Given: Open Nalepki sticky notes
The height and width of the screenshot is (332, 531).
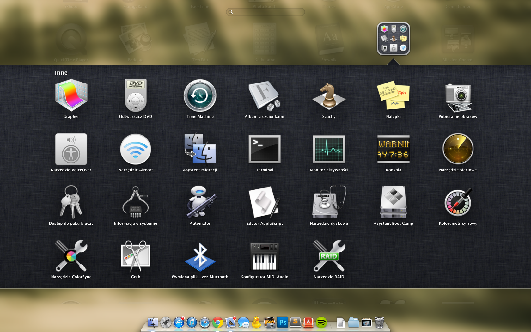Looking at the screenshot, I should pos(394,96).
